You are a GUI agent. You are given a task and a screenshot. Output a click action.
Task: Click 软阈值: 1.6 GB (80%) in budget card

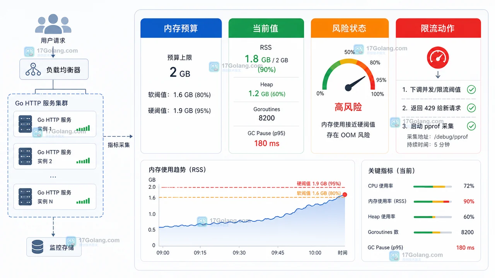tap(179, 95)
